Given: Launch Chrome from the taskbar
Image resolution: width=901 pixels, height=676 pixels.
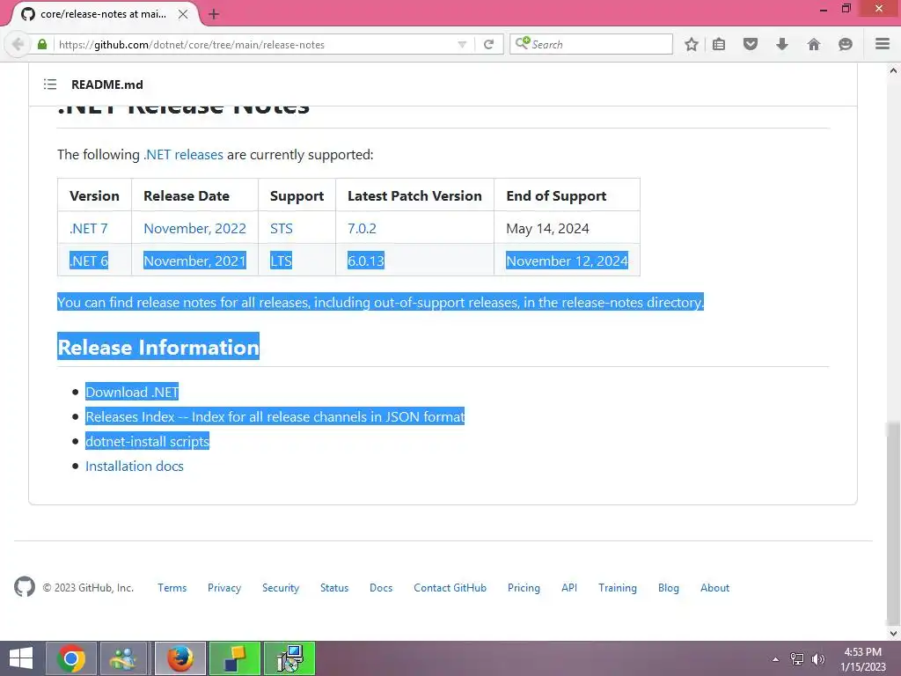Looking at the screenshot, I should click(70, 658).
